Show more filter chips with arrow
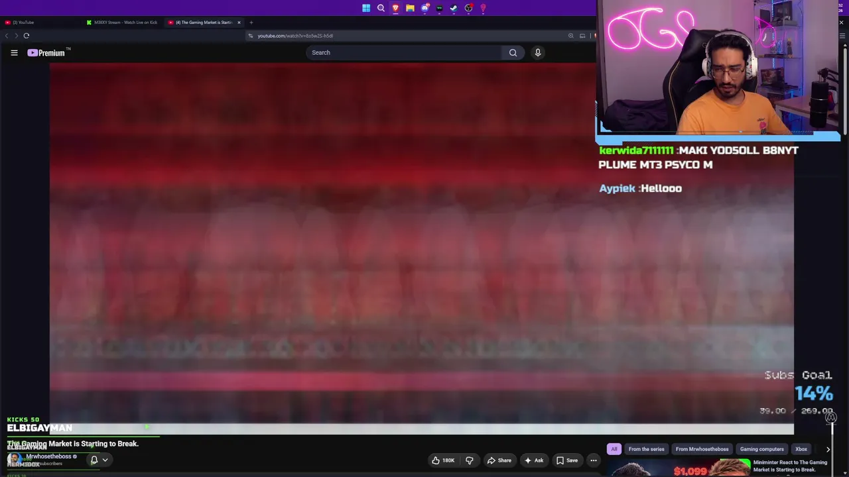The width and height of the screenshot is (849, 477). pos(828,449)
